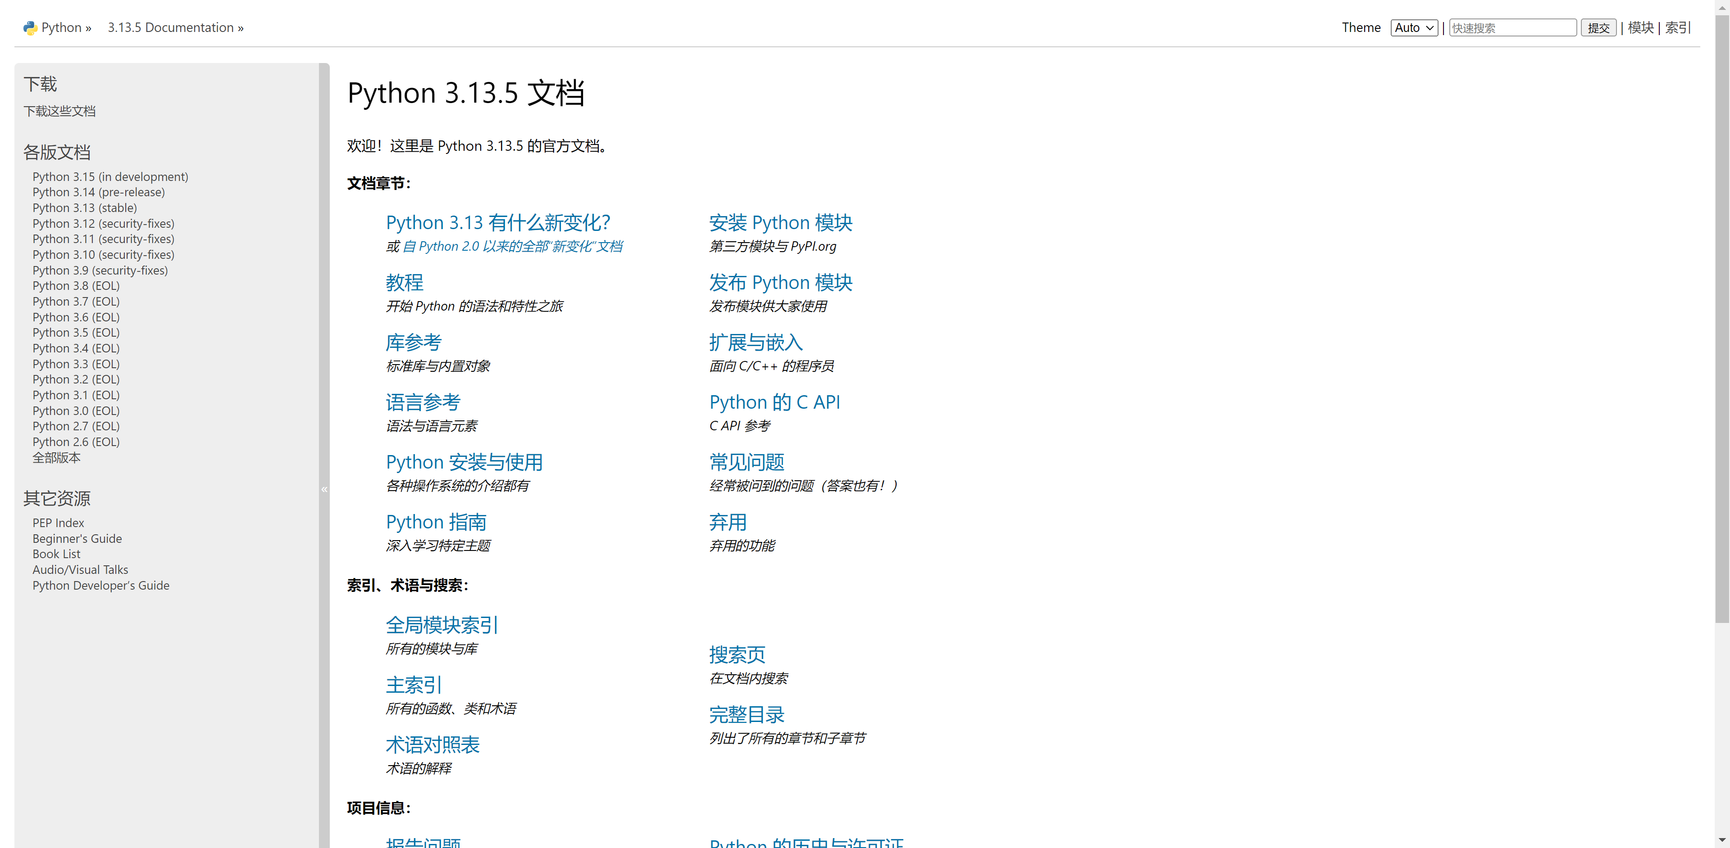Open Python 2.6 (EOL) docs
This screenshot has height=848, width=1730.
76,442
